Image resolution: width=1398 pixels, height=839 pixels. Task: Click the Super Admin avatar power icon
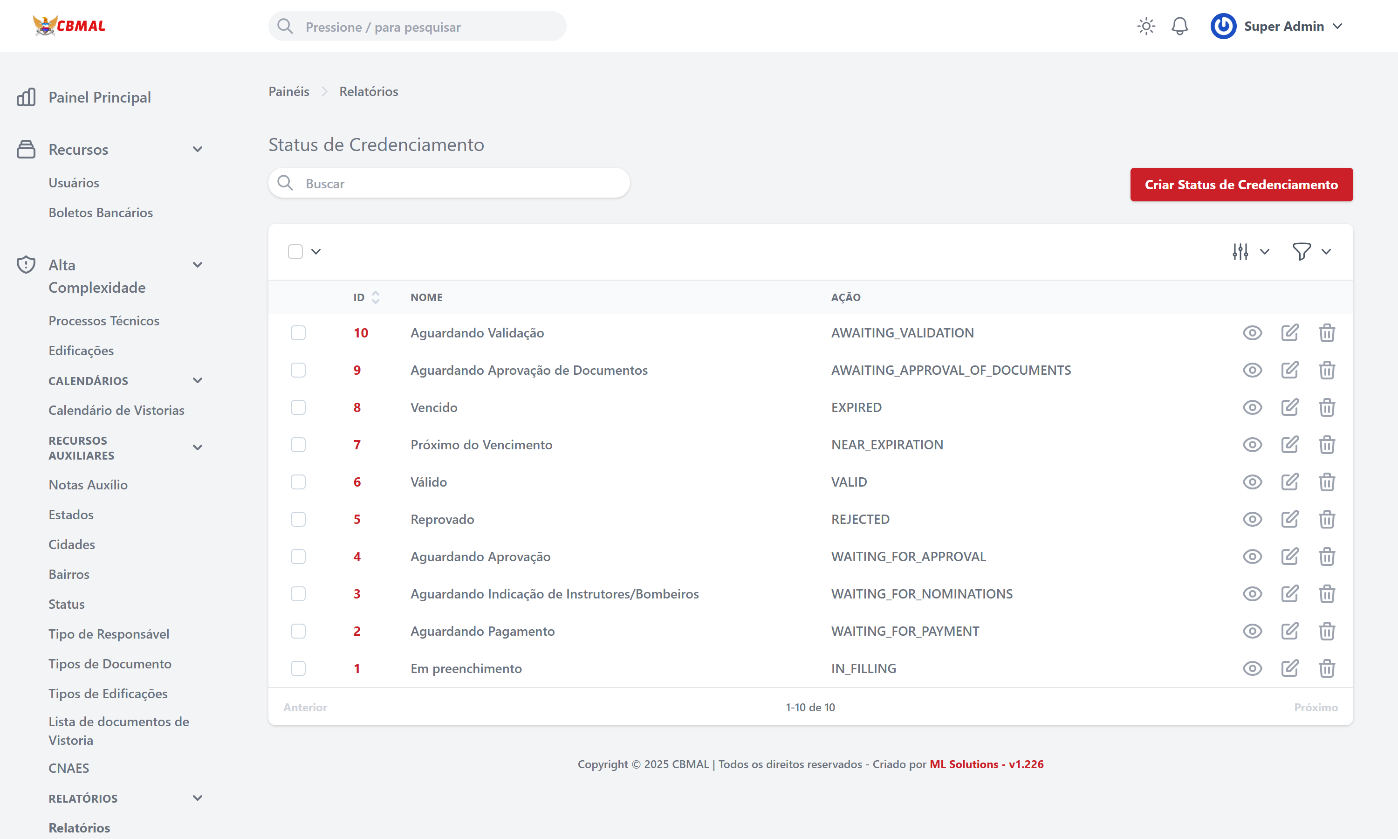[x=1223, y=26]
